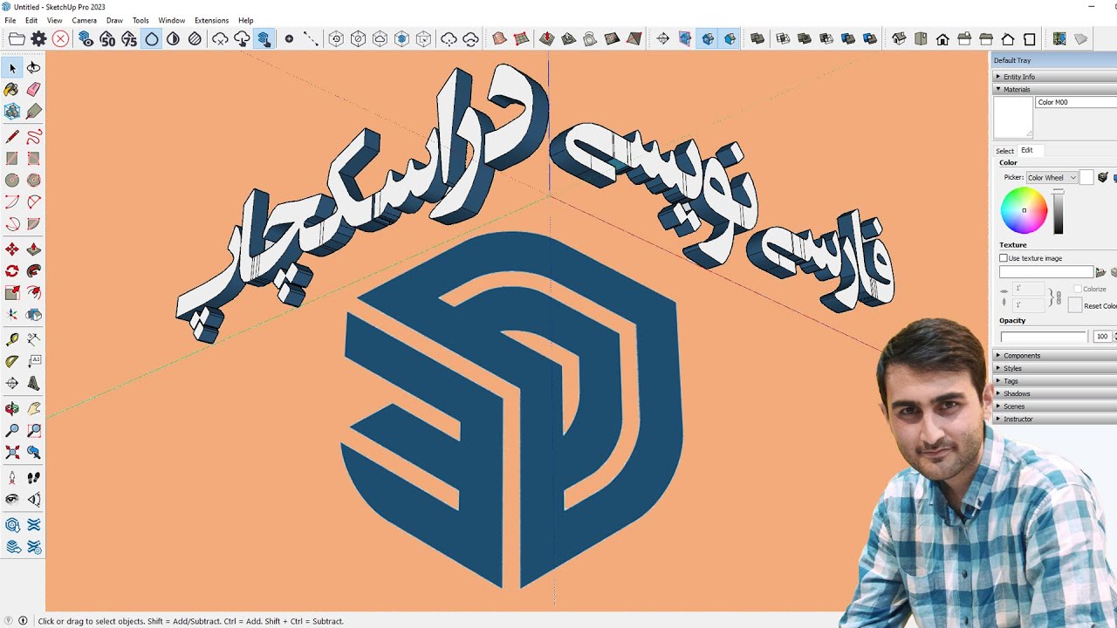Activate the Line pencil tool
Screen dimensions: 1117x628
12,137
